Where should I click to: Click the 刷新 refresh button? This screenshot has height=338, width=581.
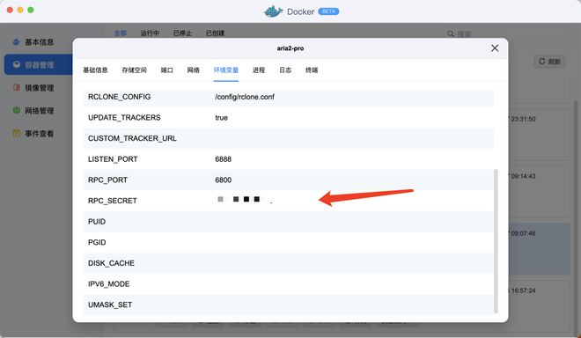[549, 62]
